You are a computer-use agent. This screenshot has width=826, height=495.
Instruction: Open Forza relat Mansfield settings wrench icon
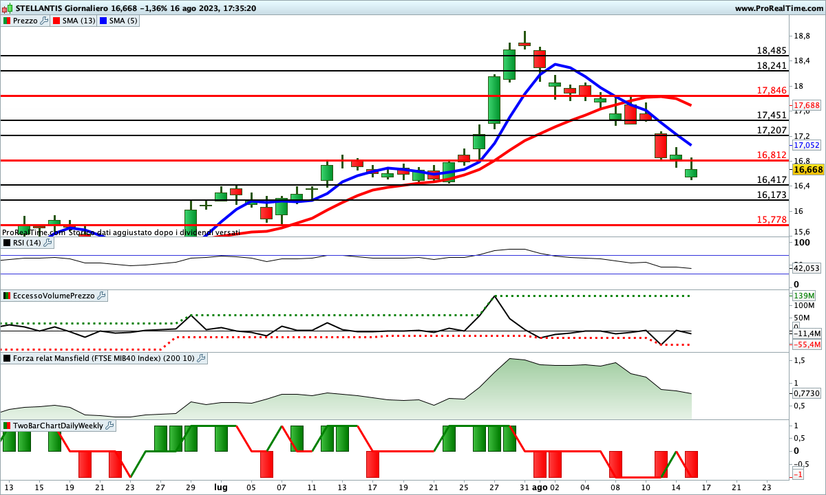coord(201,358)
